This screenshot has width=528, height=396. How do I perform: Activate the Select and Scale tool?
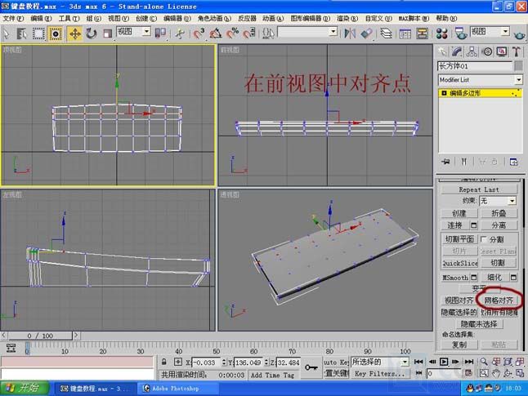pyautogui.click(x=107, y=33)
